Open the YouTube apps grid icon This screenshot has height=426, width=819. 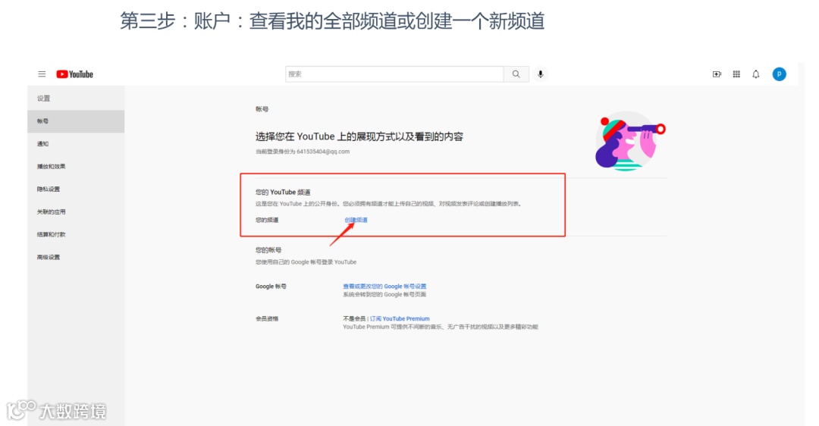(736, 74)
